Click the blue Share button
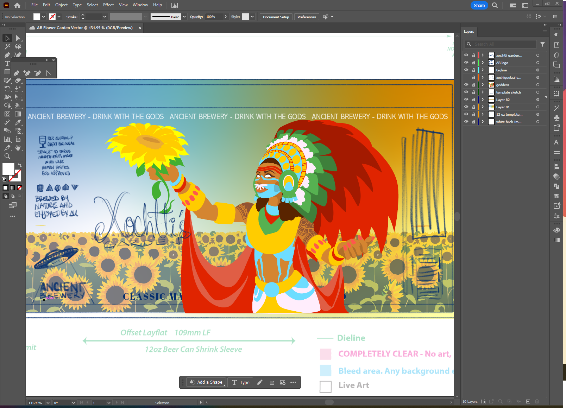 [x=479, y=5]
